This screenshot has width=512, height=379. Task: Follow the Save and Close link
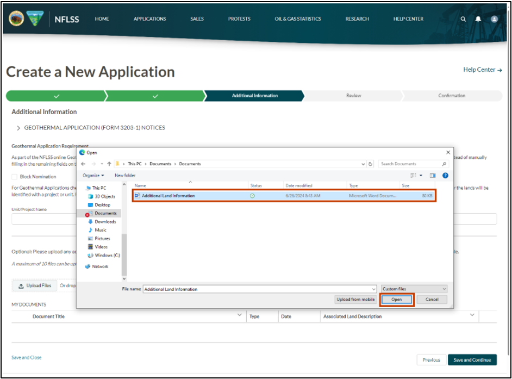point(27,357)
